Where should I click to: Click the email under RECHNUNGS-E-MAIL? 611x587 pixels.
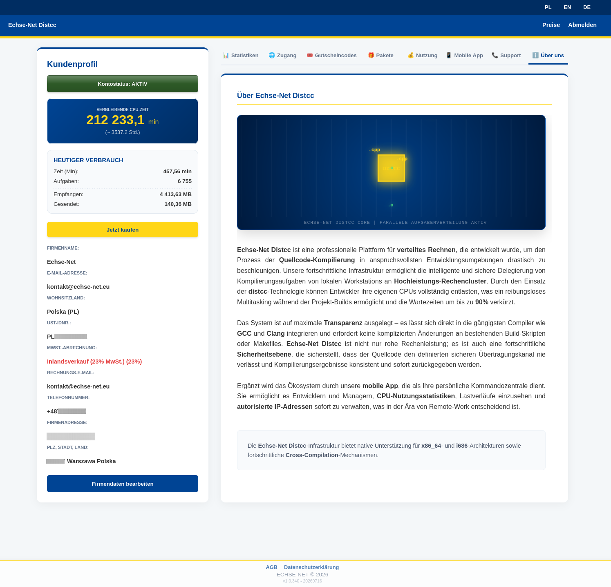78,386
